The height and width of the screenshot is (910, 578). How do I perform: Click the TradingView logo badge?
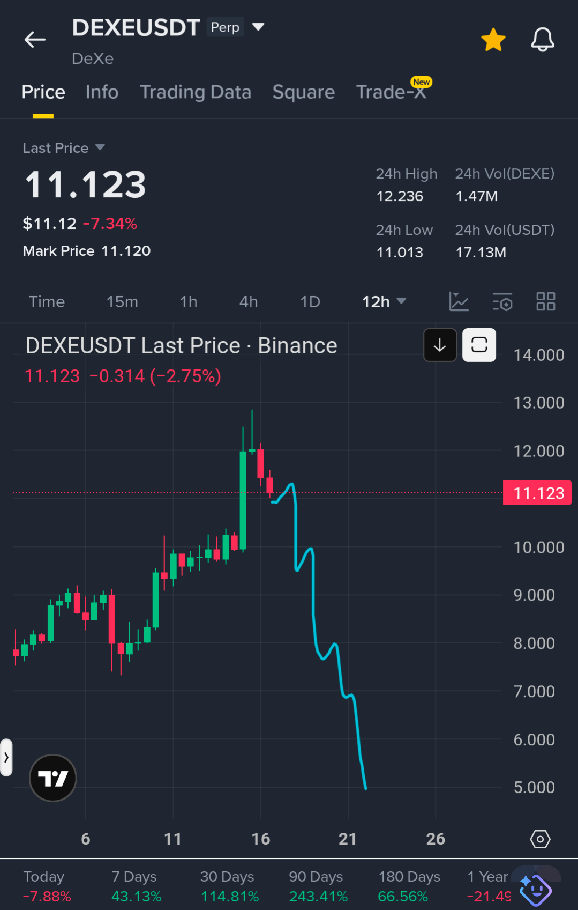click(x=53, y=778)
